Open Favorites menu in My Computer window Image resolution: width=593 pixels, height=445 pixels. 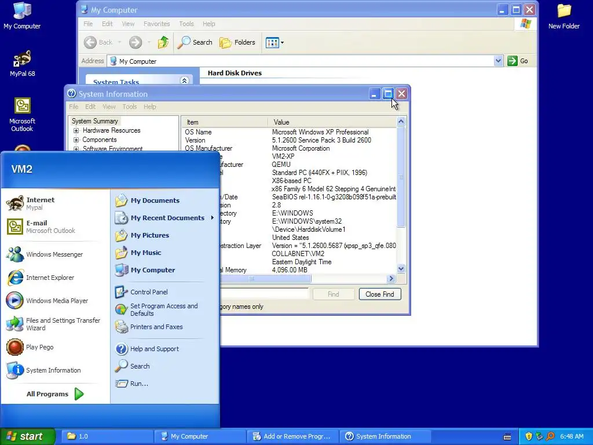pos(156,24)
